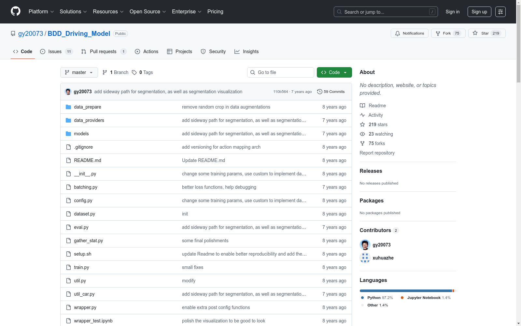Switch to the Code tab
Viewport: 521px width, 326px height.
click(x=23, y=52)
